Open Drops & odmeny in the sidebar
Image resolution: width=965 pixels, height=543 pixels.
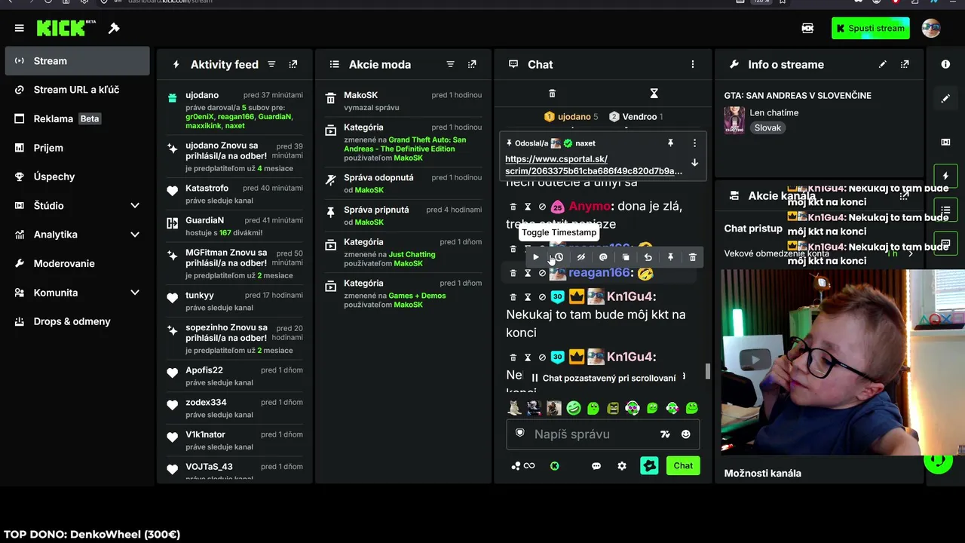(x=78, y=321)
